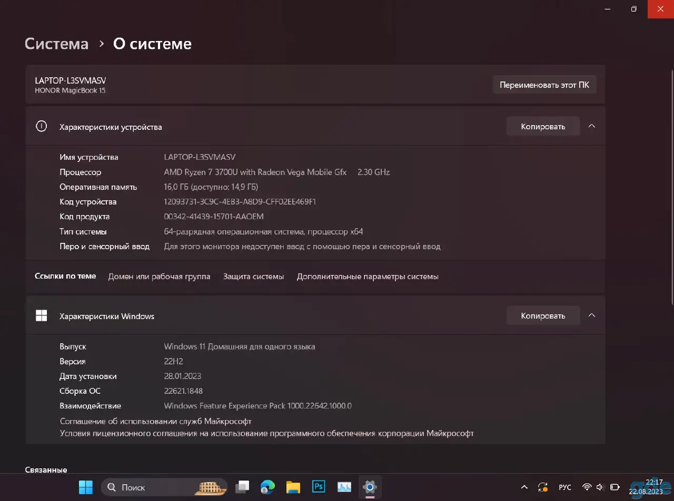This screenshot has width=674, height=501.
Task: Collapse the 'Характеристики устройства' section
Action: [592, 126]
